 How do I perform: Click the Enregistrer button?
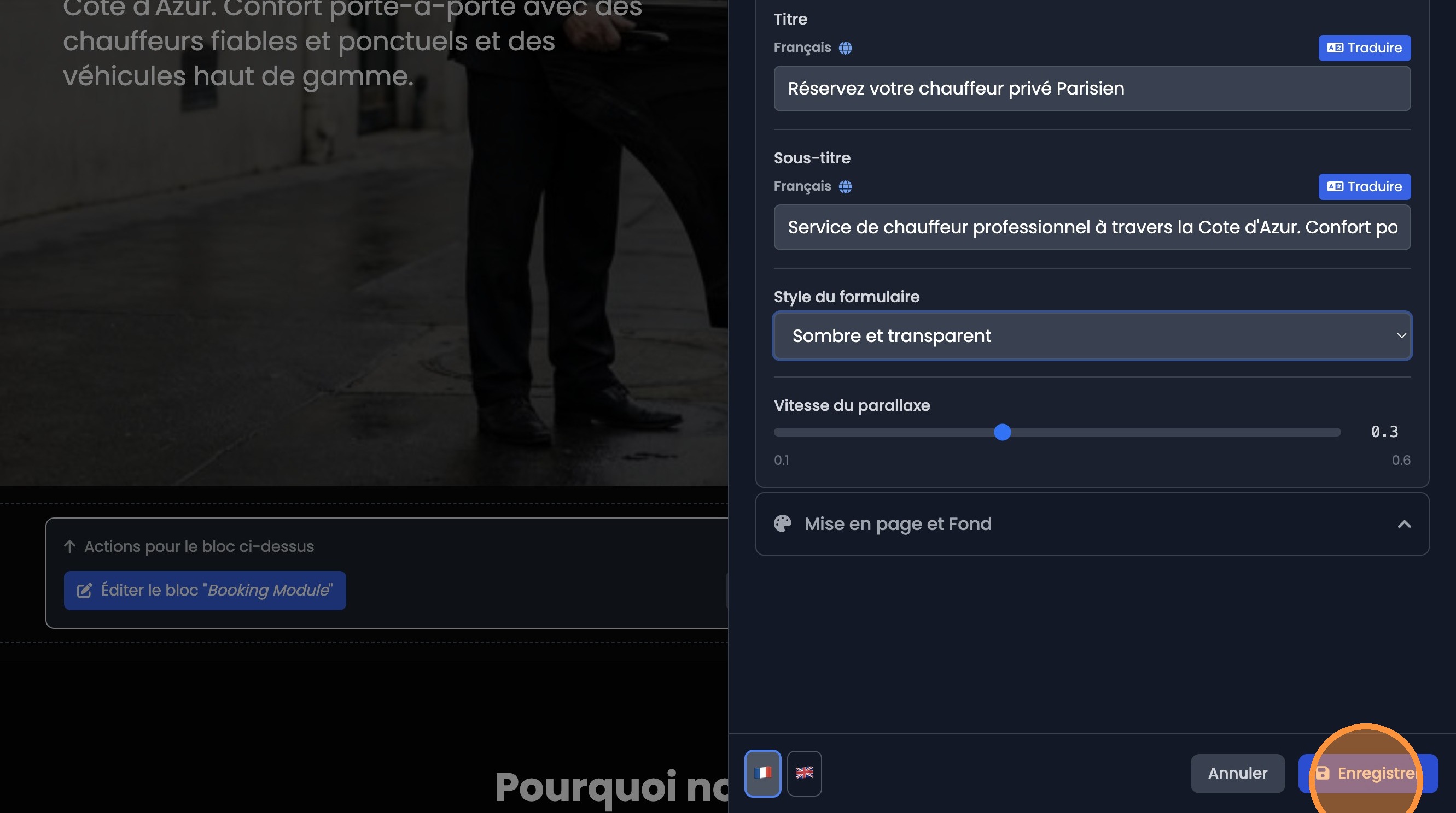[1368, 774]
